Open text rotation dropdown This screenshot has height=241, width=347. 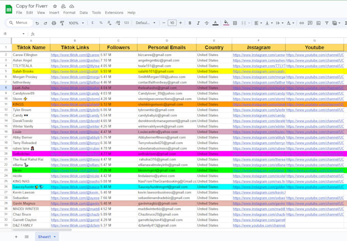290,23
